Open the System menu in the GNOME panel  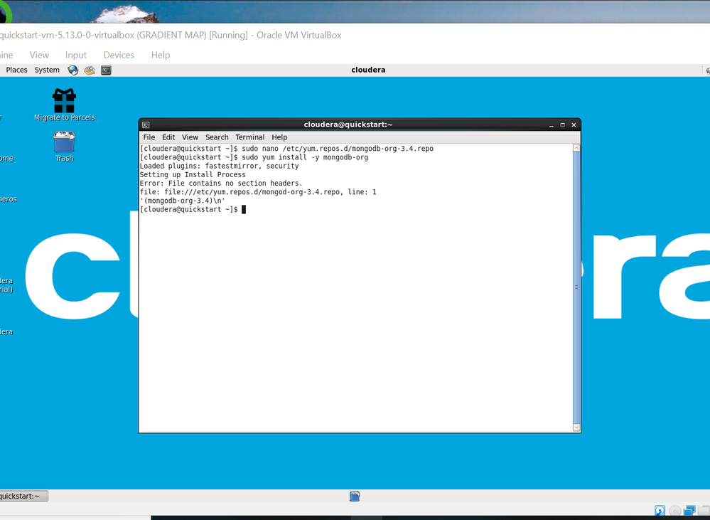tap(47, 70)
